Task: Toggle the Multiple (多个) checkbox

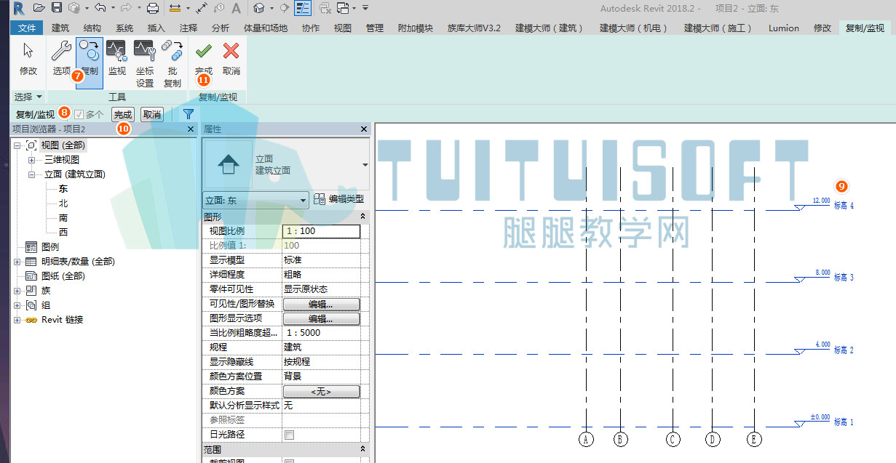Action: pyautogui.click(x=79, y=114)
